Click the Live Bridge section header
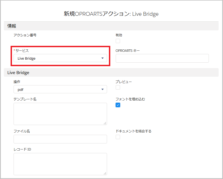 [x=18, y=73]
